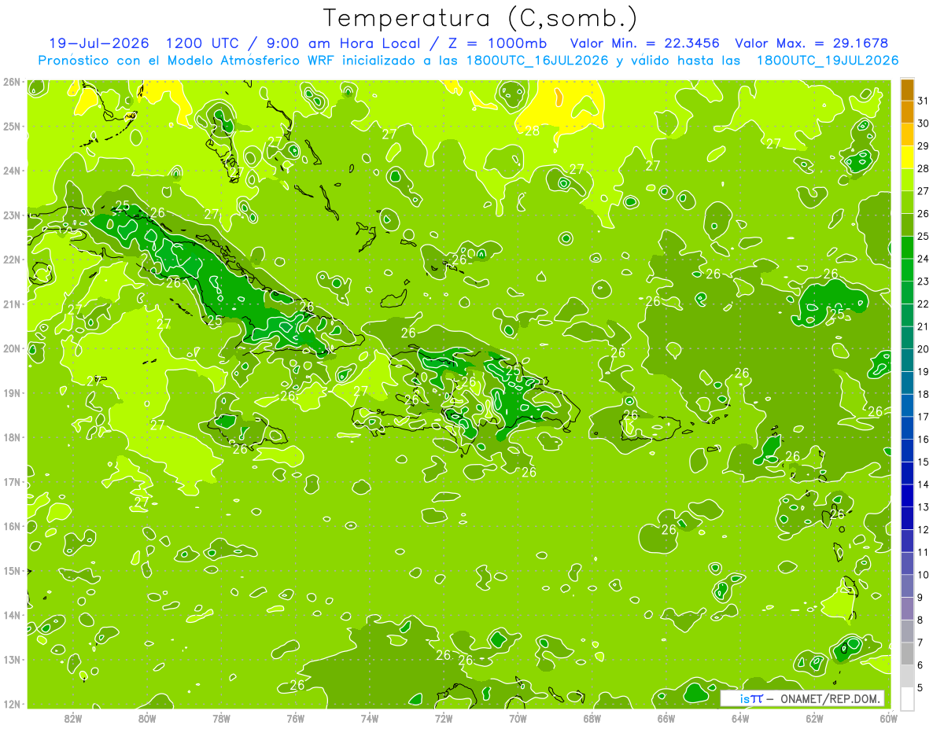Click longitude label '70W'
The width and height of the screenshot is (944, 729).
[x=517, y=717]
